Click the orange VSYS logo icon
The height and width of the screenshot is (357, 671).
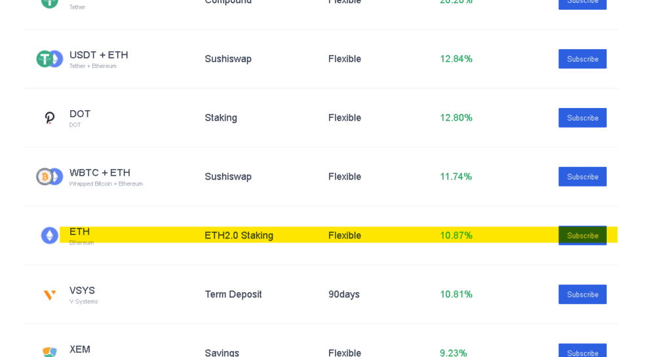(50, 295)
